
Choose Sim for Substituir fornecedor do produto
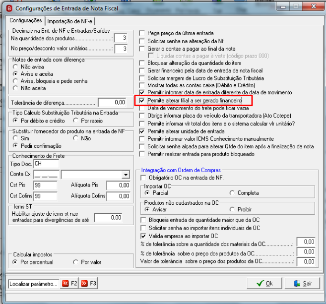point(15,138)
